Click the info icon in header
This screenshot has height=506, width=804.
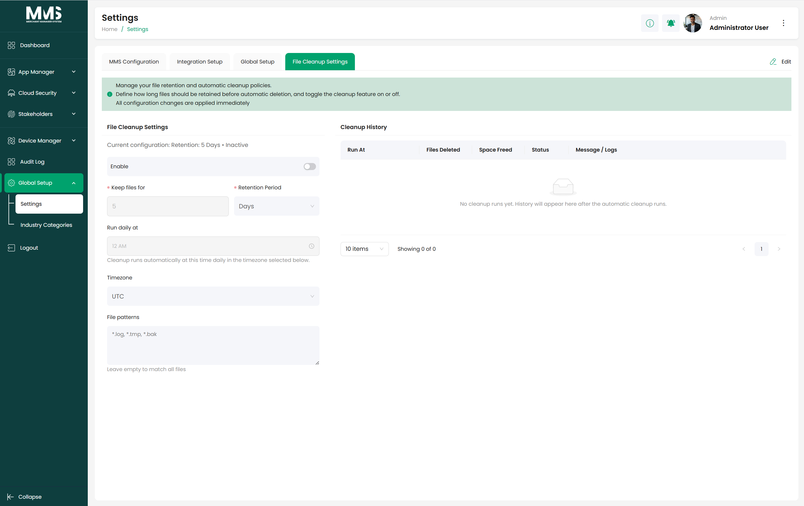coord(650,23)
